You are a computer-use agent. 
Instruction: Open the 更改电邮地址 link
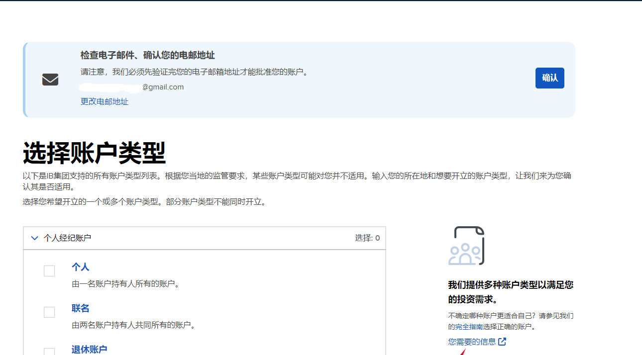coord(105,101)
